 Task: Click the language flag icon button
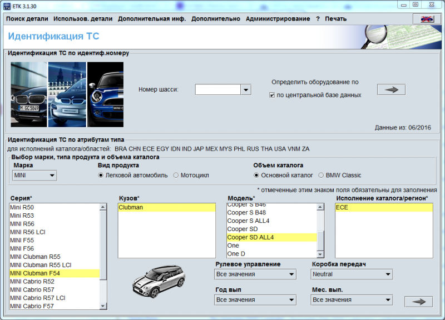pyautogui.click(x=427, y=19)
